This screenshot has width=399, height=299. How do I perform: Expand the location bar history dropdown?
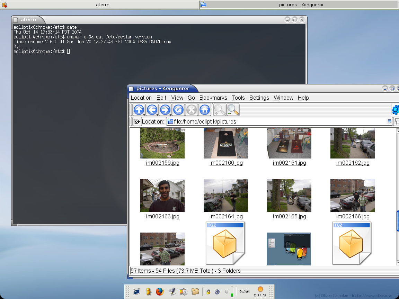coord(389,121)
